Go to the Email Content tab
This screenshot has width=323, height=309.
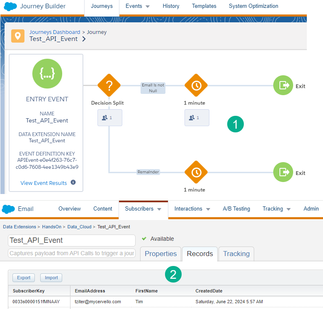(x=103, y=209)
